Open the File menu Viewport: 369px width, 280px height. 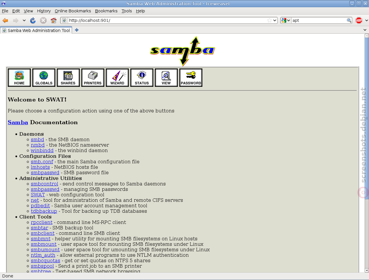point(5,11)
